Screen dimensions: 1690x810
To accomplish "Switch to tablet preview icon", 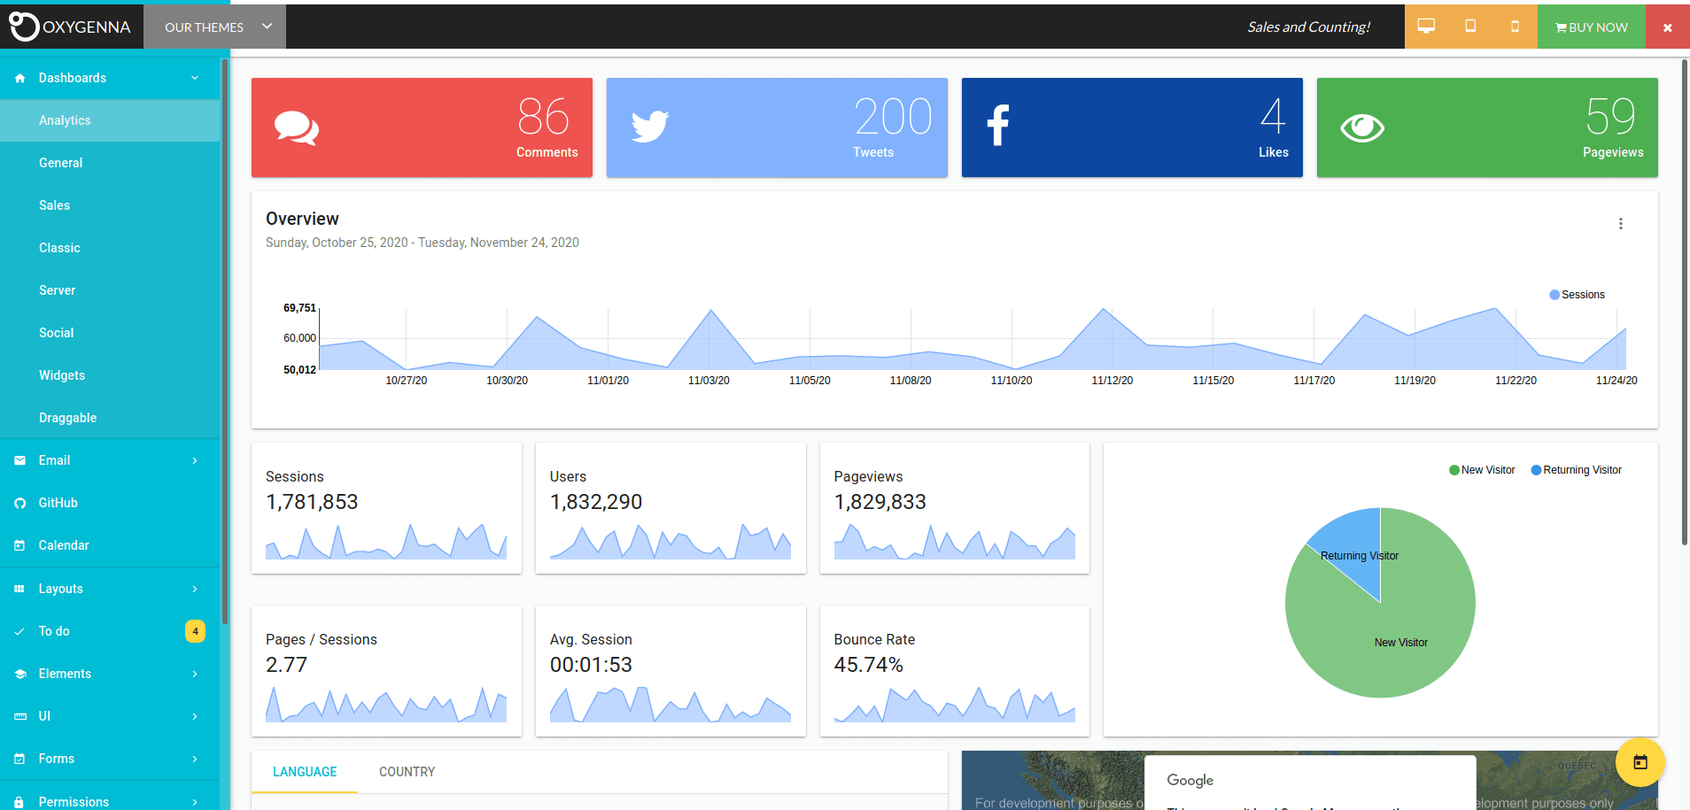I will 1470,27.
